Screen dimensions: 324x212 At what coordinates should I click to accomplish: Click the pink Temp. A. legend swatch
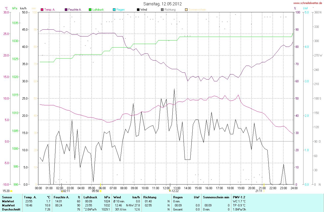(x=42, y=10)
